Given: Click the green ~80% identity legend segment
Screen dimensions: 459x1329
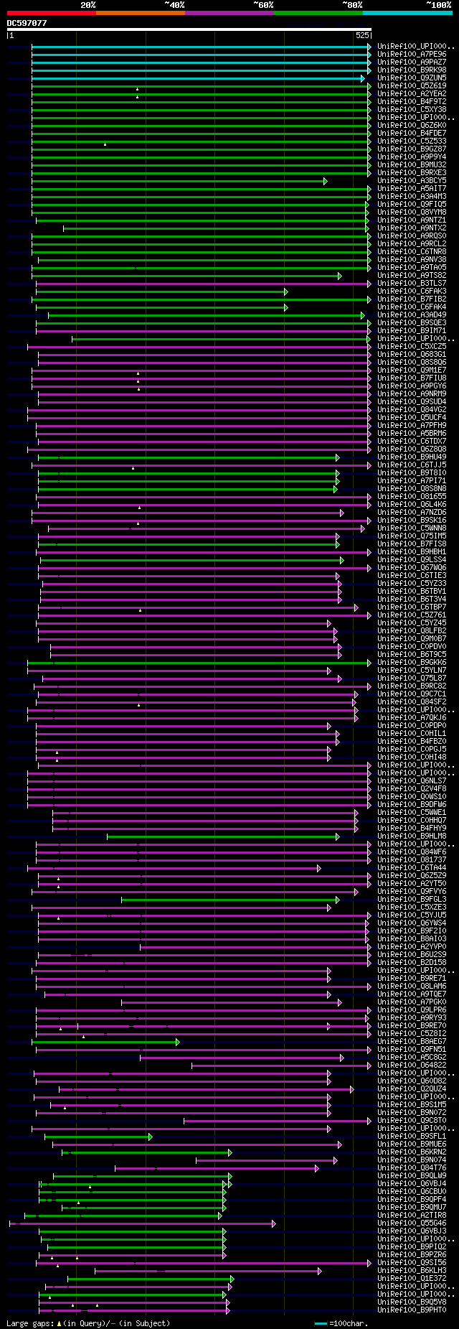Looking at the screenshot, I should point(318,13).
